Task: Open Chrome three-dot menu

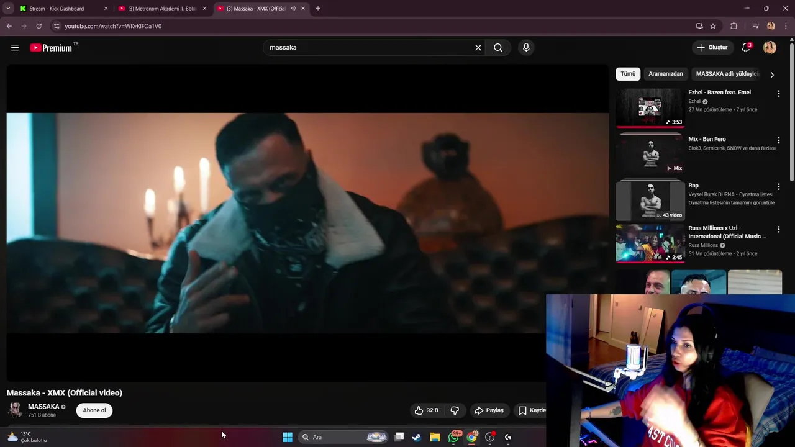Action: (x=786, y=26)
